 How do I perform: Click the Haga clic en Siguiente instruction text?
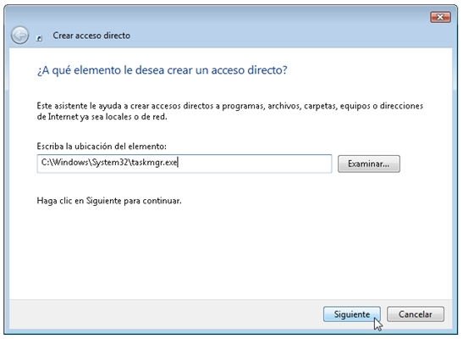(109, 201)
